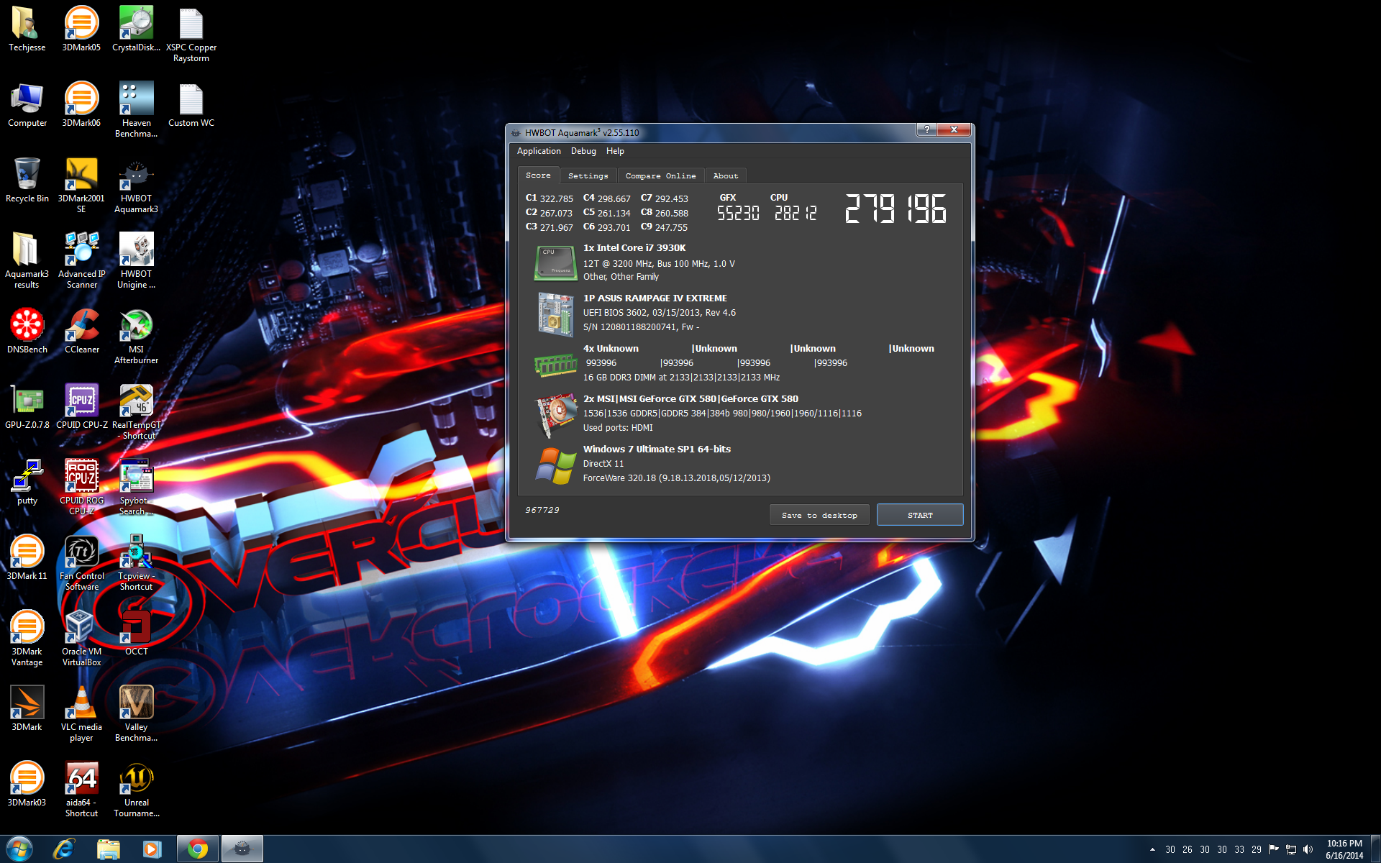Click the DDR3 memory module icon

(555, 365)
